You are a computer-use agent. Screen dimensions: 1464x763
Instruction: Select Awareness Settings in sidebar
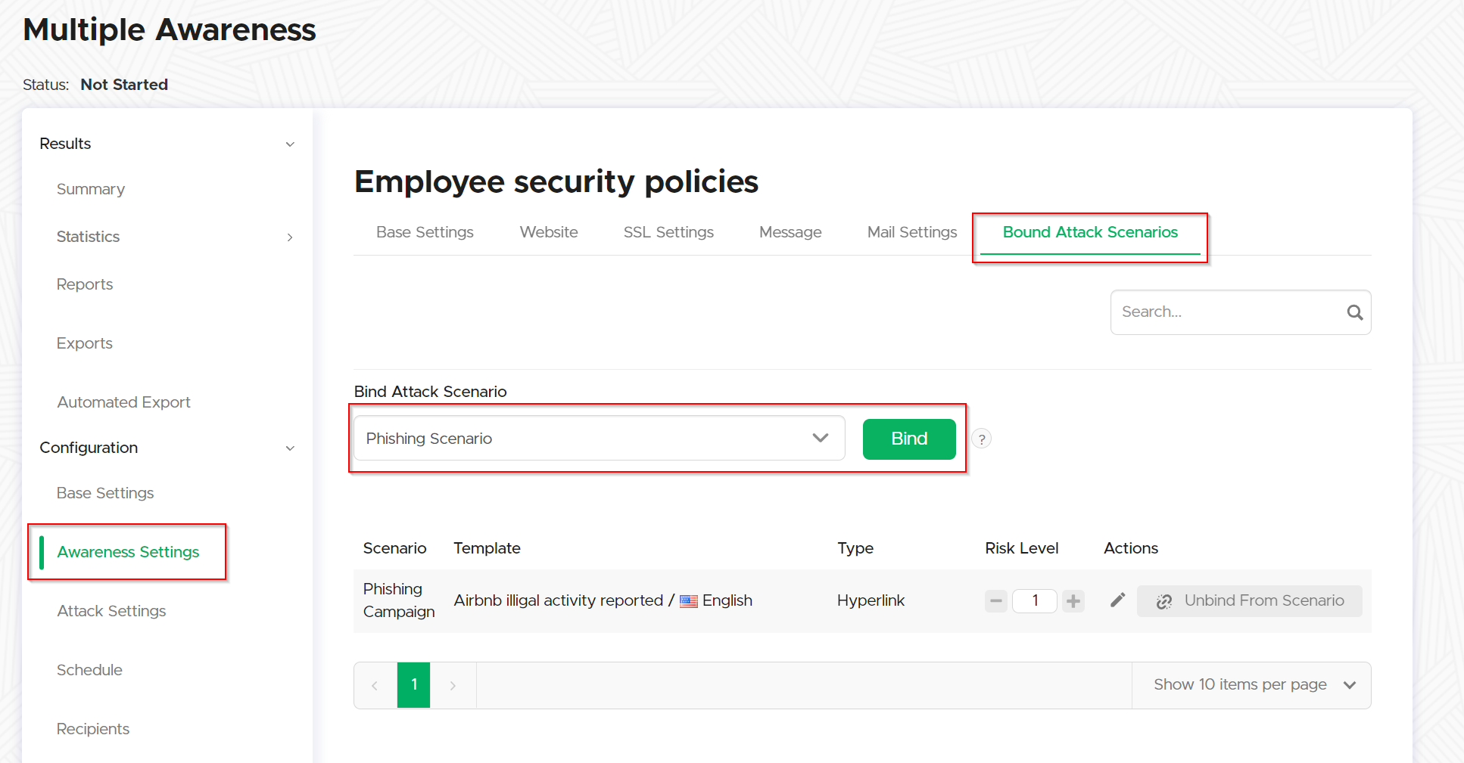[128, 552]
